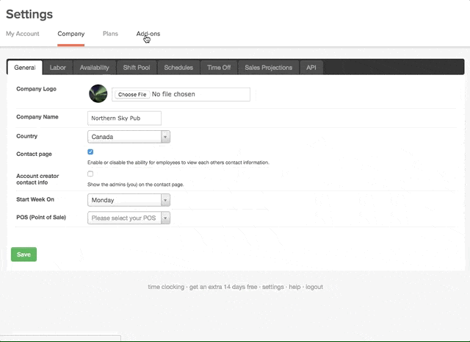Open the Country dropdown showing Canada
Screen dimensions: 470x342
click(x=129, y=137)
